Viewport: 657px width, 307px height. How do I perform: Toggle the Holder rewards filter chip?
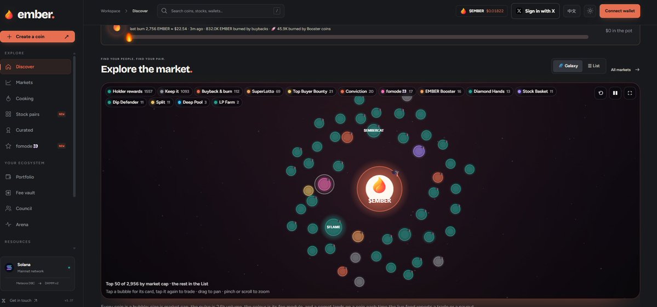[130, 92]
